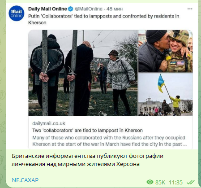This screenshot has width=201, height=188.
Task: Click the 85K view count
Action: 160,183
